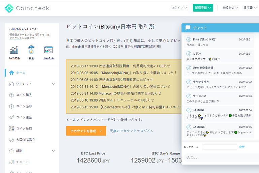
Task: Click avatar icon of とぎ汁
Action: (189, 54)
